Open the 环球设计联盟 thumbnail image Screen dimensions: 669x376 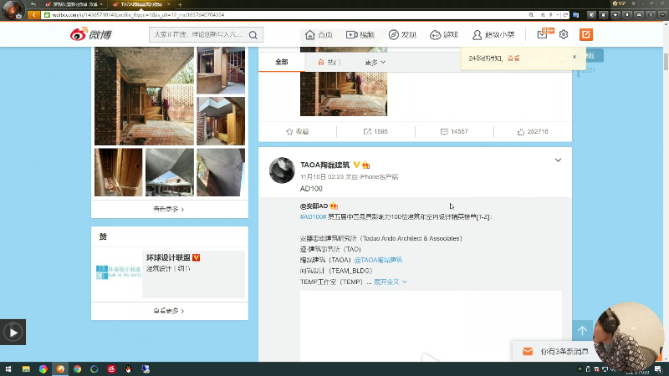point(119,272)
